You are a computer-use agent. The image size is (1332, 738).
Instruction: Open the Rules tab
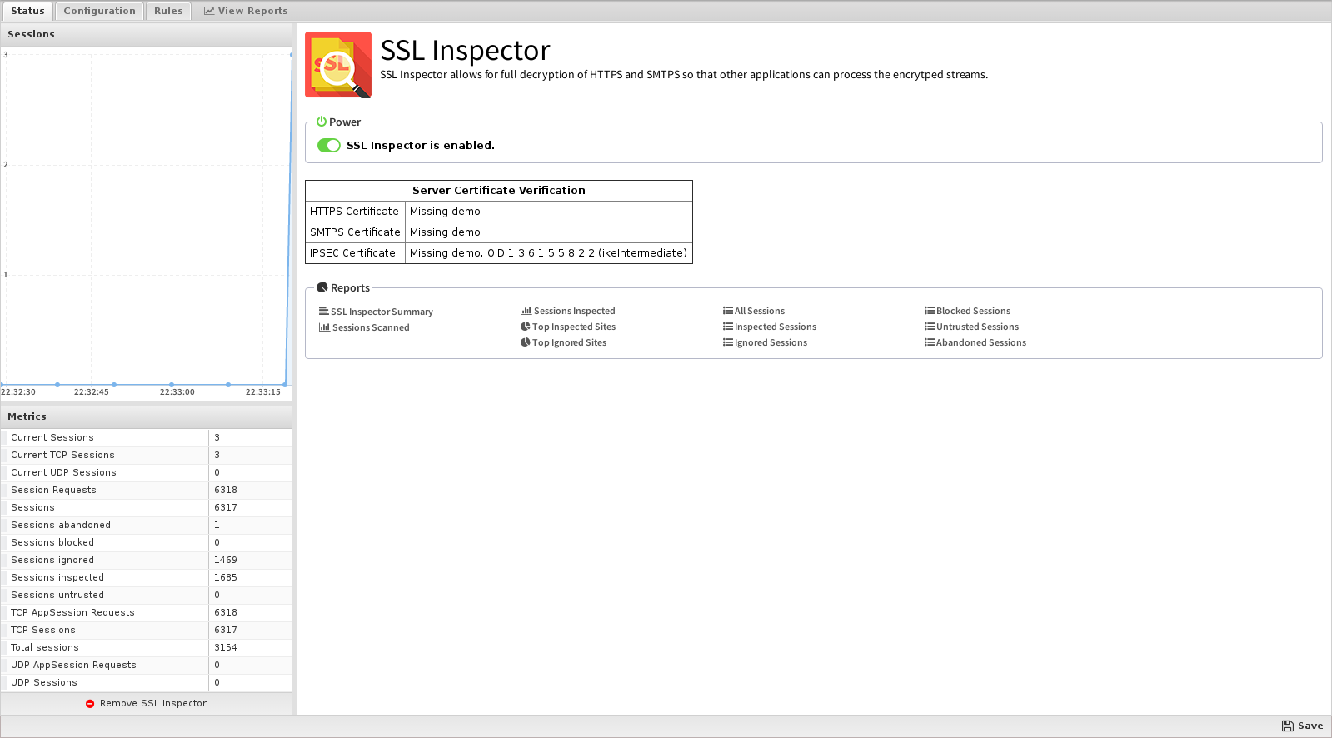pyautogui.click(x=168, y=11)
